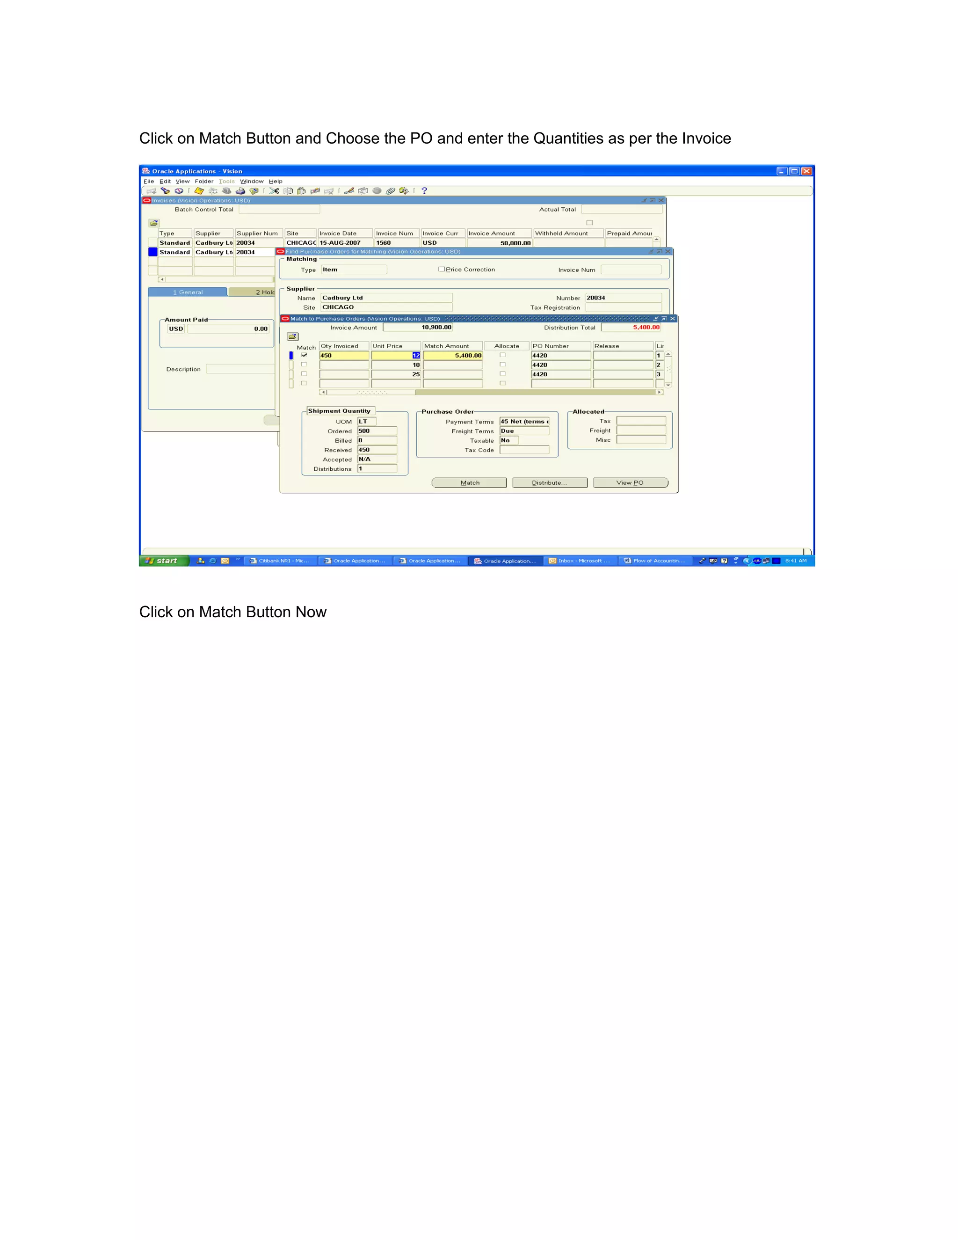Click Invoice Num 1560 cell

click(397, 243)
